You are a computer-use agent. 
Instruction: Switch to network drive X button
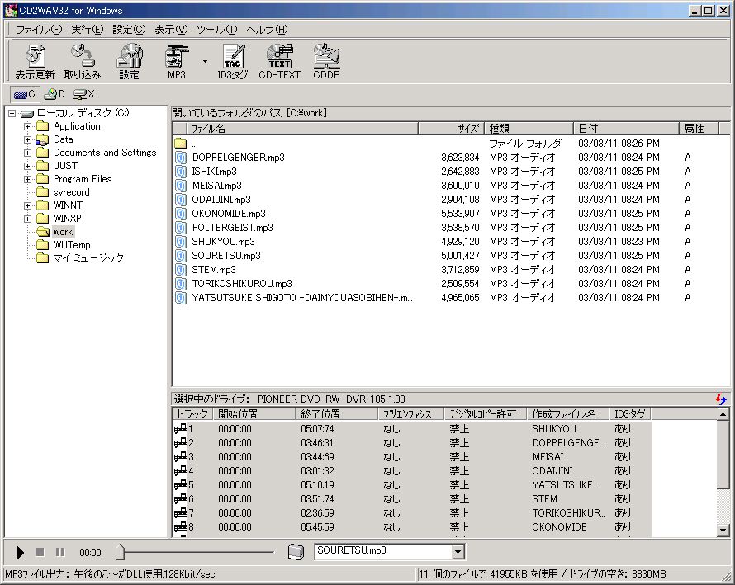[84, 94]
